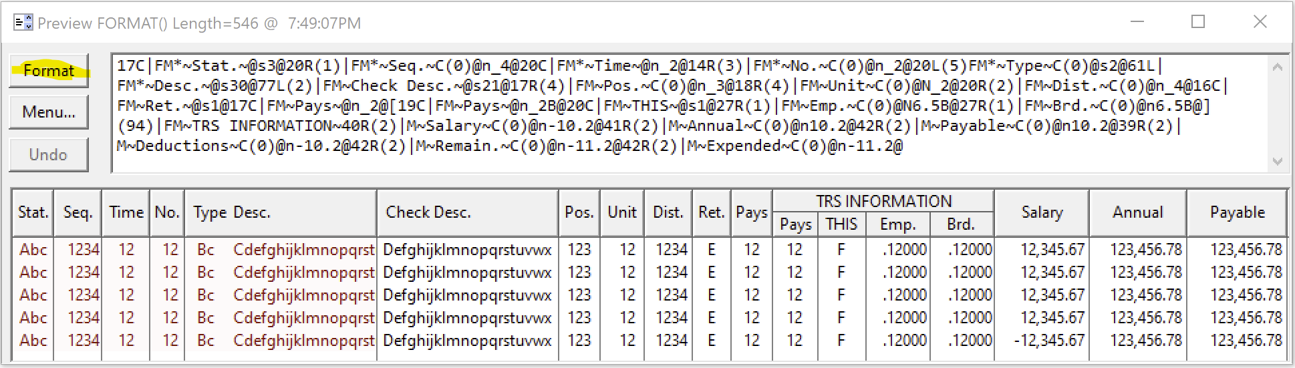This screenshot has width=1295, height=368.
Task: Open the Menu... button
Action: click(x=49, y=112)
